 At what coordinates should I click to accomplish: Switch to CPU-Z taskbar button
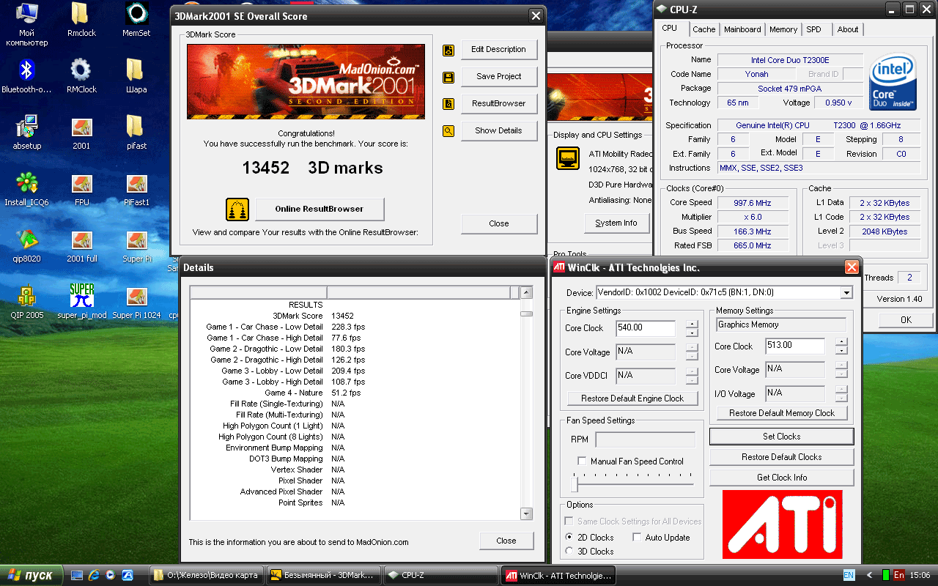coord(441,575)
